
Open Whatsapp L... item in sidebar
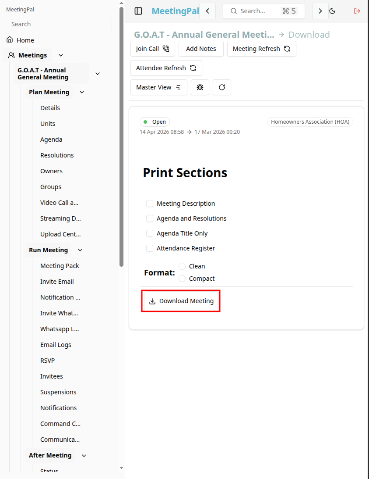[60, 329]
